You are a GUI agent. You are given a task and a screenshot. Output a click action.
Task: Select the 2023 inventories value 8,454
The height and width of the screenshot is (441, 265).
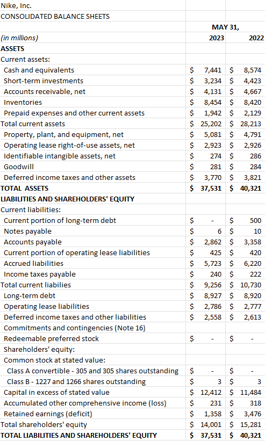click(213, 103)
